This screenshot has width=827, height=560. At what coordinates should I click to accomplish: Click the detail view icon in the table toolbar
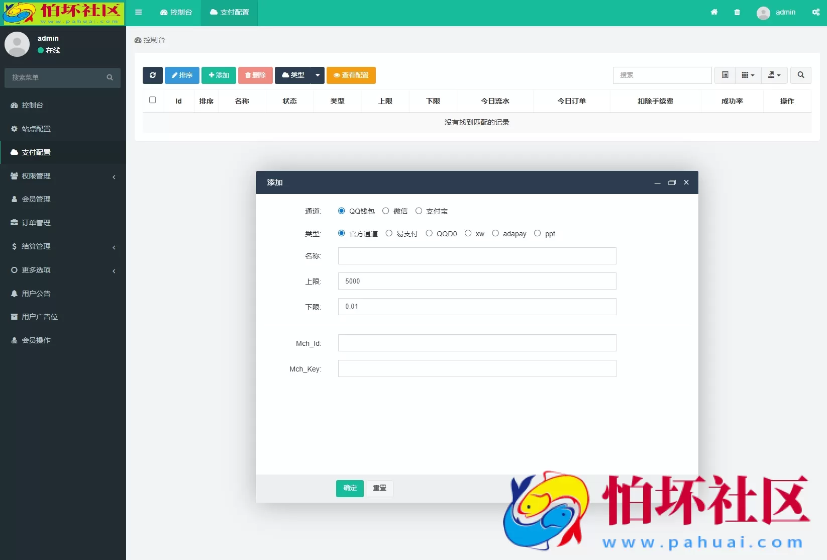(725, 75)
